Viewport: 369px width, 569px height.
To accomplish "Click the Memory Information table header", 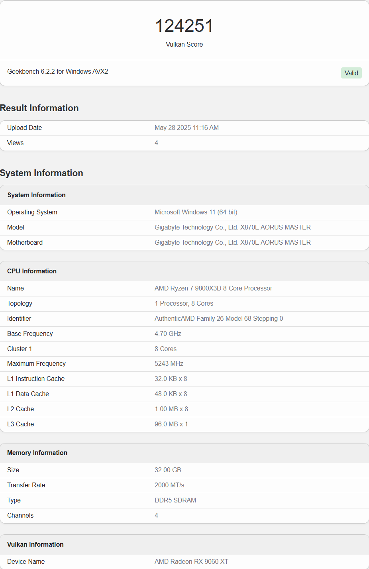I will click(x=37, y=453).
